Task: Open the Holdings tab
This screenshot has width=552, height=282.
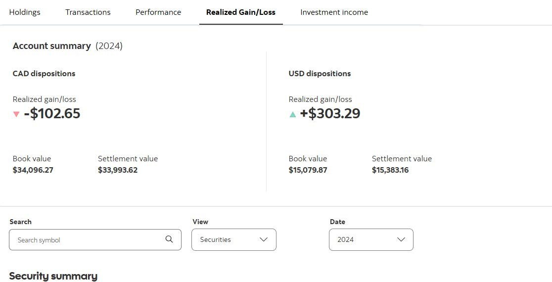Action: 25,12
